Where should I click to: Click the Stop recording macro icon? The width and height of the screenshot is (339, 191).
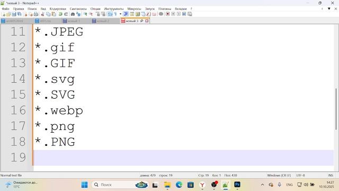pyautogui.click(x=173, y=14)
